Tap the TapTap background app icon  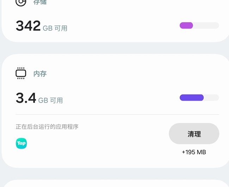coord(21,143)
